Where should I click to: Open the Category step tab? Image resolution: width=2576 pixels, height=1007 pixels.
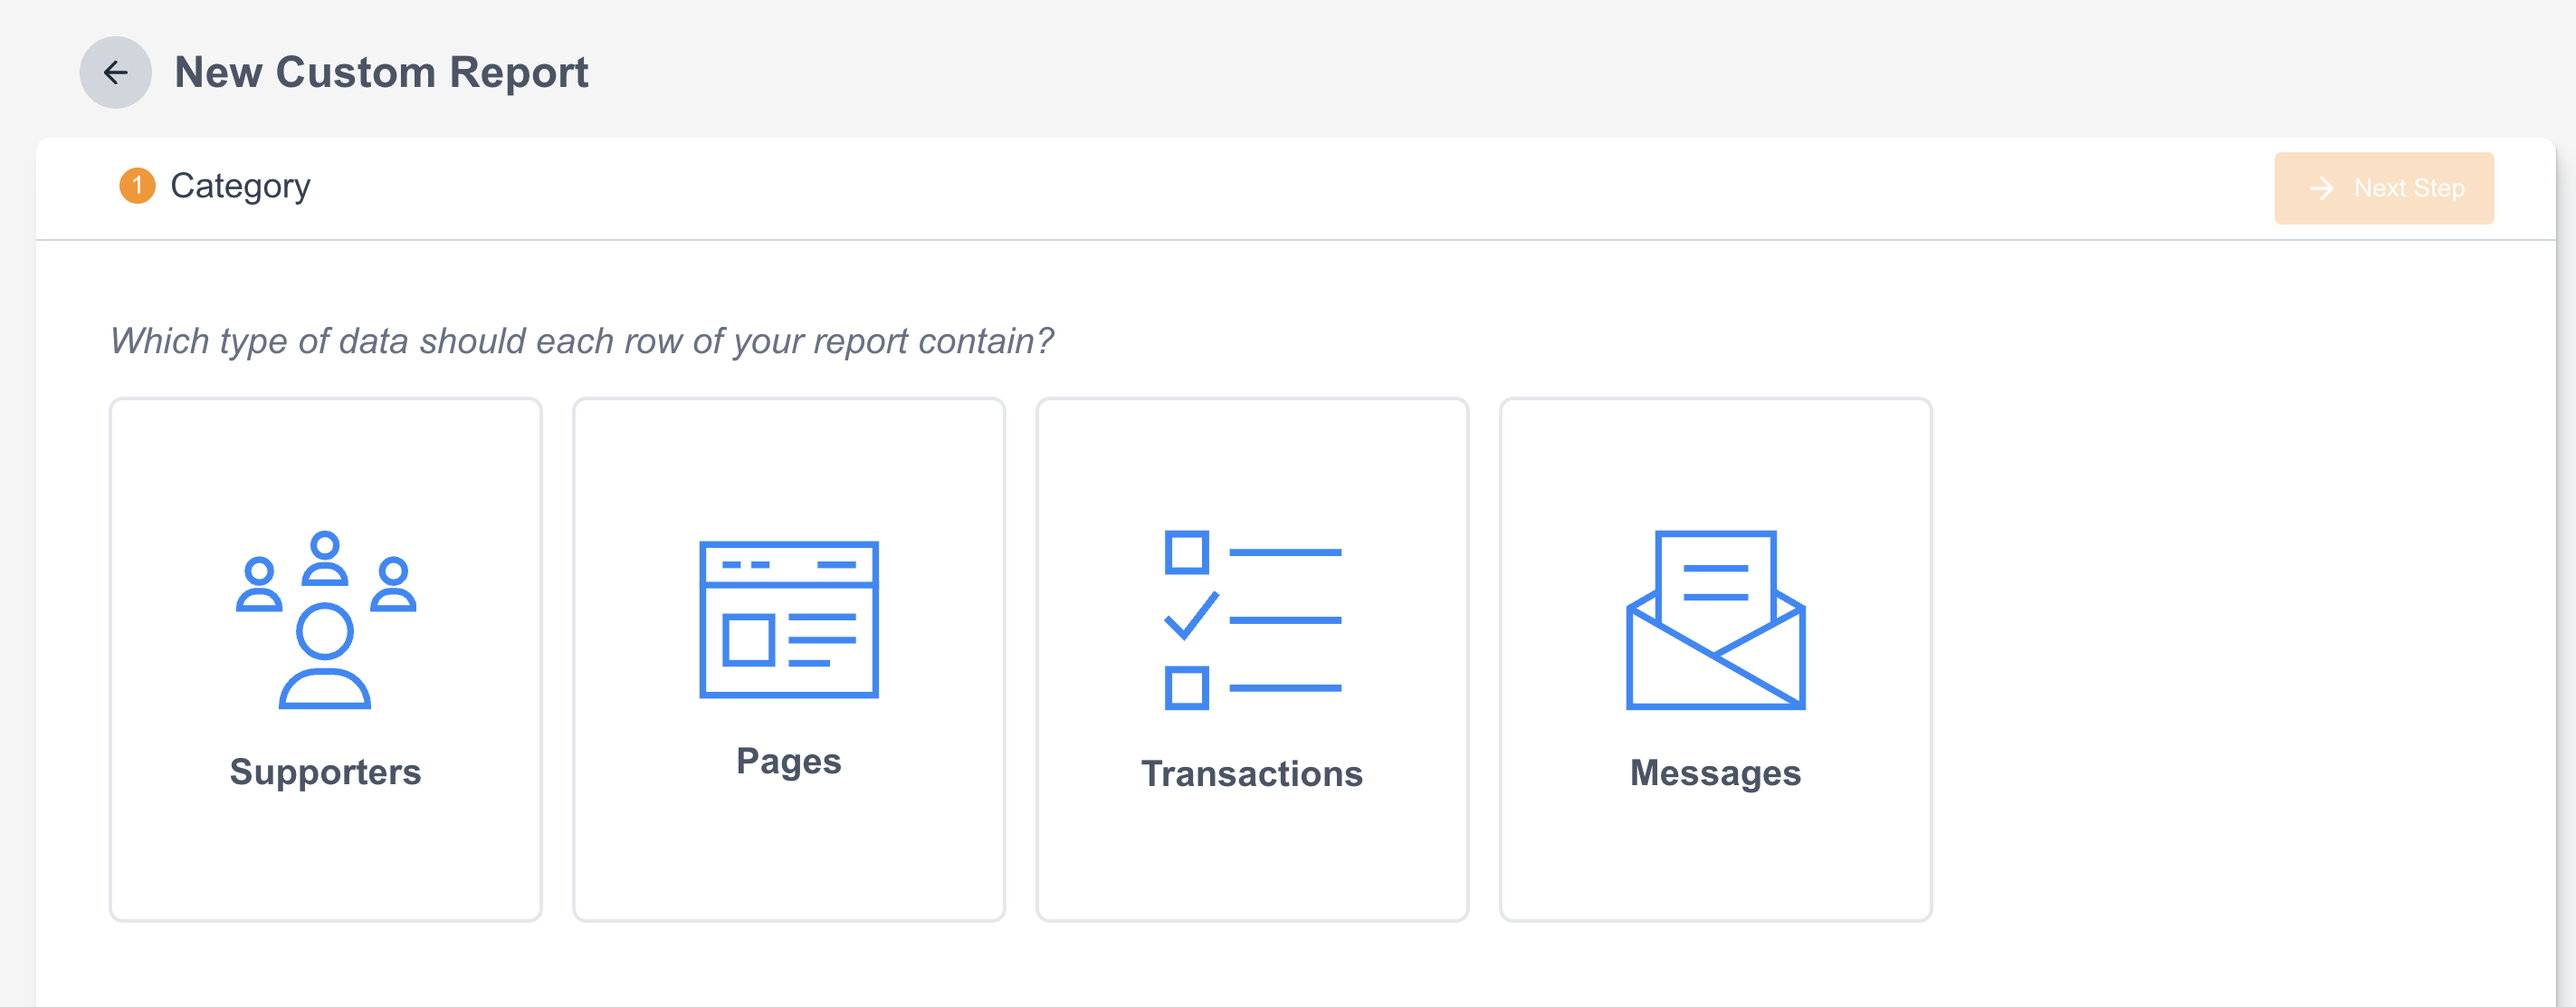tap(240, 186)
